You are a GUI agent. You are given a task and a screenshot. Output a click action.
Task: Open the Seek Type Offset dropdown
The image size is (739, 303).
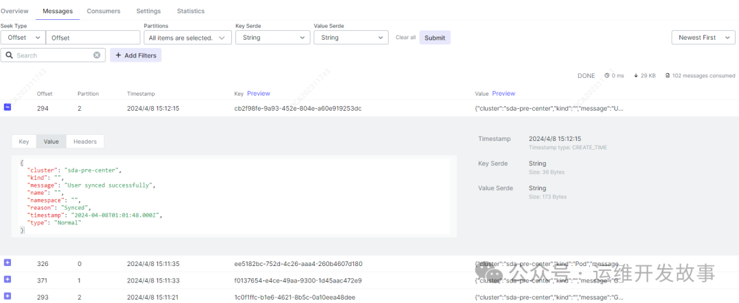click(23, 37)
